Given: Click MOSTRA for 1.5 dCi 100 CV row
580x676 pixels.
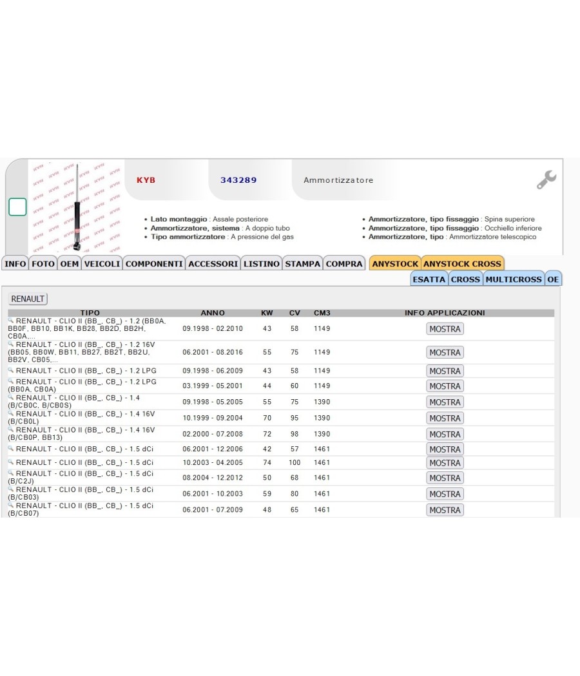Looking at the screenshot, I should click(445, 463).
